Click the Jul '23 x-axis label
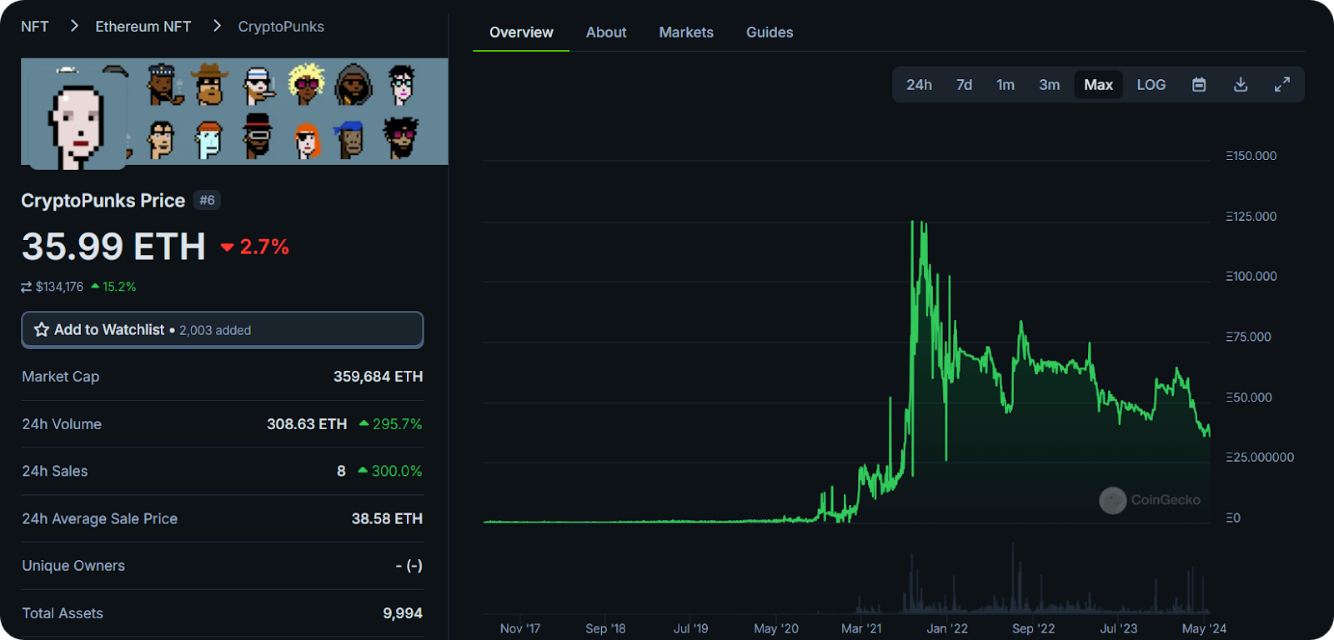 click(1118, 628)
